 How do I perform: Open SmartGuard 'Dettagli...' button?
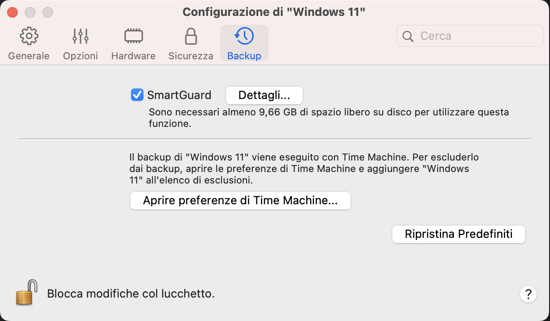pyautogui.click(x=264, y=95)
